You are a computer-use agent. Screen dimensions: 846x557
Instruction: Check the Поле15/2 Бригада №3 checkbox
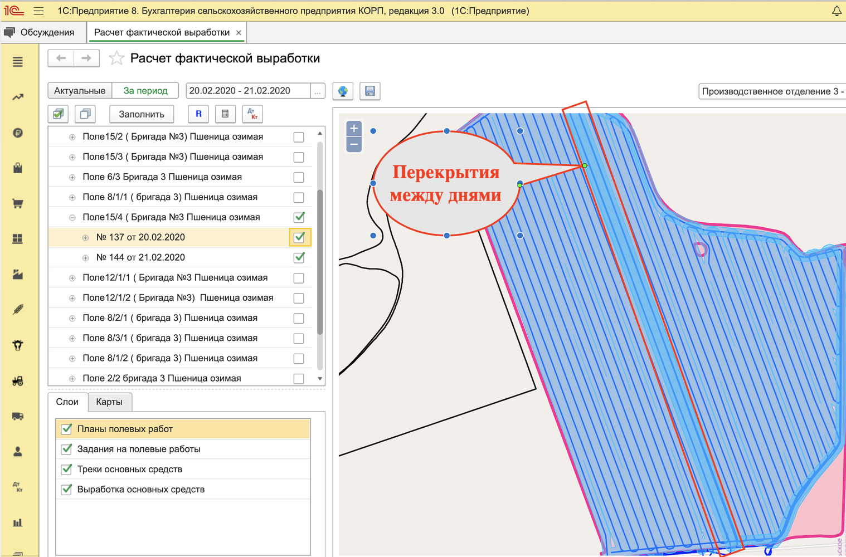click(299, 137)
